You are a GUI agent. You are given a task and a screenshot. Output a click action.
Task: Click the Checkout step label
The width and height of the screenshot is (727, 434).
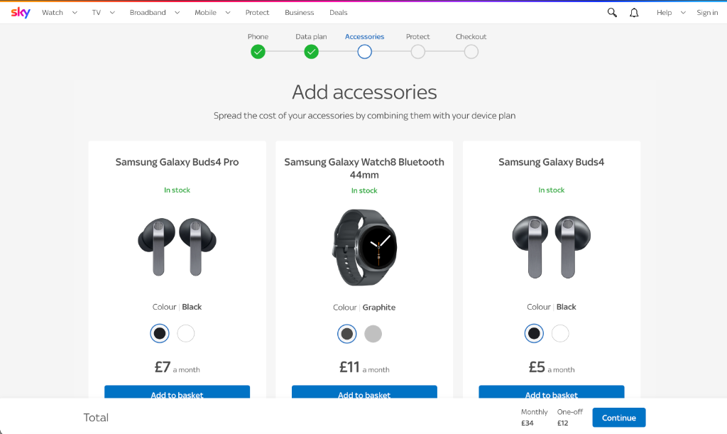[471, 37]
